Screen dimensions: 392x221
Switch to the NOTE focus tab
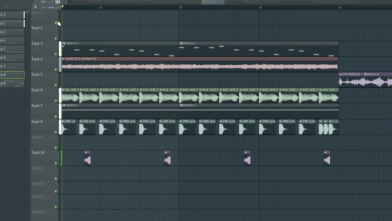click(44, 7)
